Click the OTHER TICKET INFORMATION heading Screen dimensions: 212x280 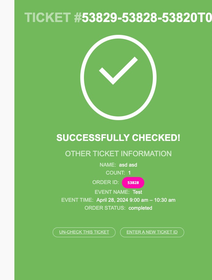[x=118, y=154]
